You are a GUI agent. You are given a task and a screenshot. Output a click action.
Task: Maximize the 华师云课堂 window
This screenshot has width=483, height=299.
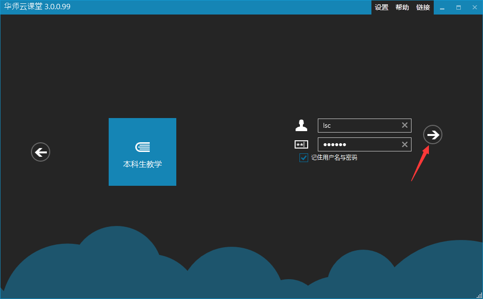point(458,8)
